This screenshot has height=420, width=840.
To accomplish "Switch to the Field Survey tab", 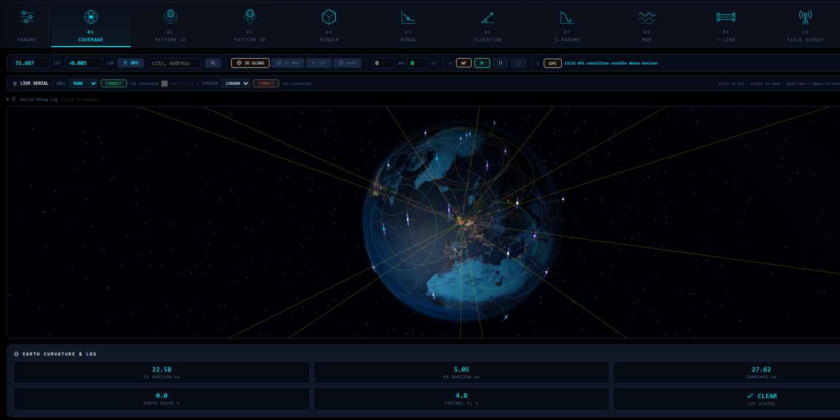I will 805,25.
